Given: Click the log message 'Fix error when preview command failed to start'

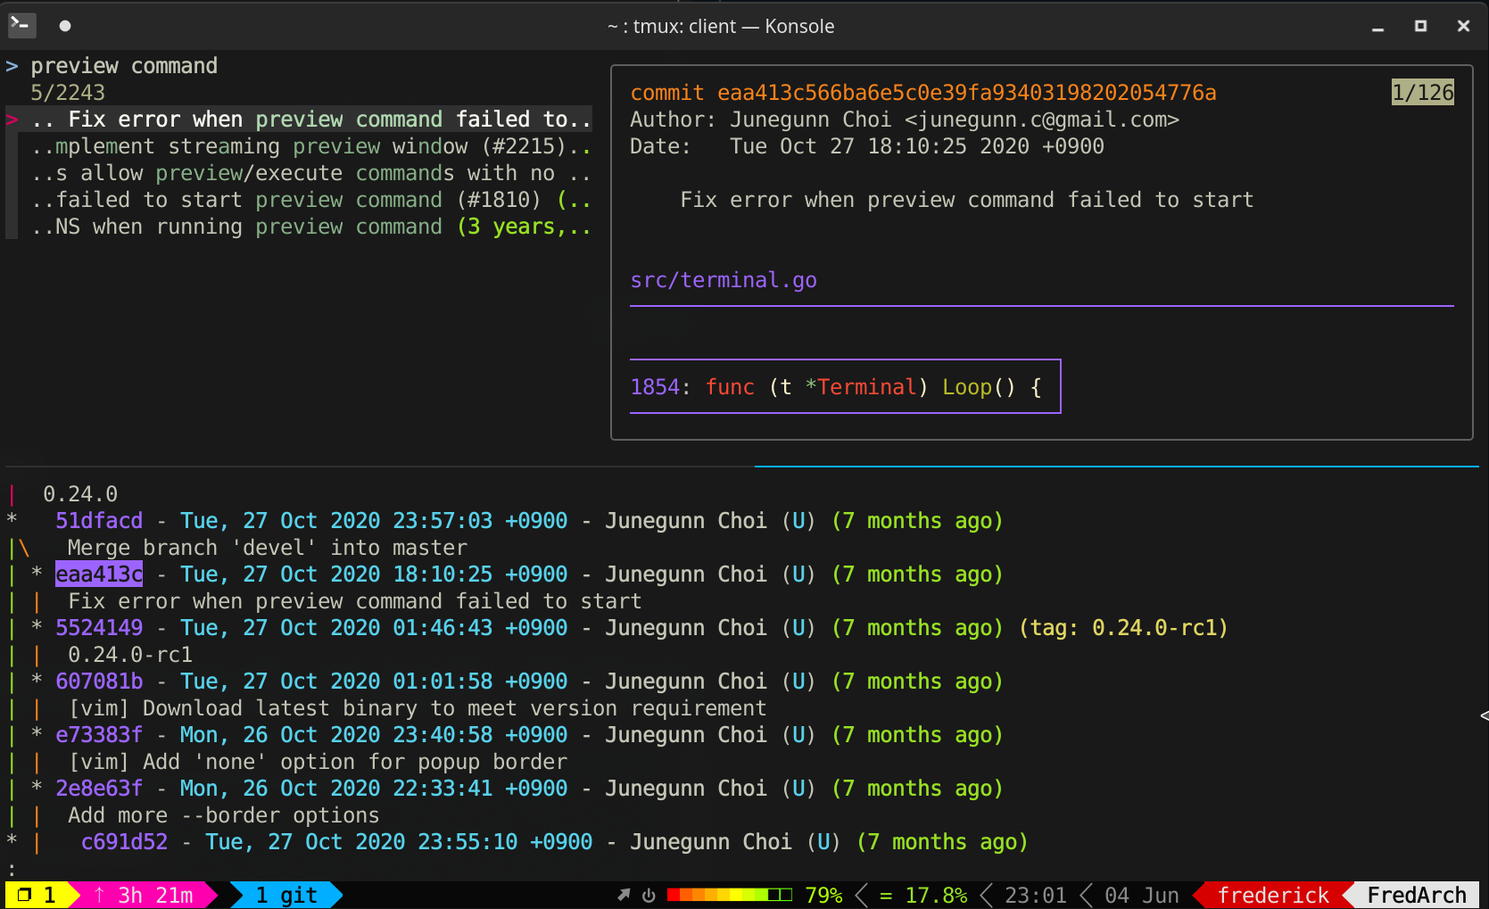Looking at the screenshot, I should 355,601.
